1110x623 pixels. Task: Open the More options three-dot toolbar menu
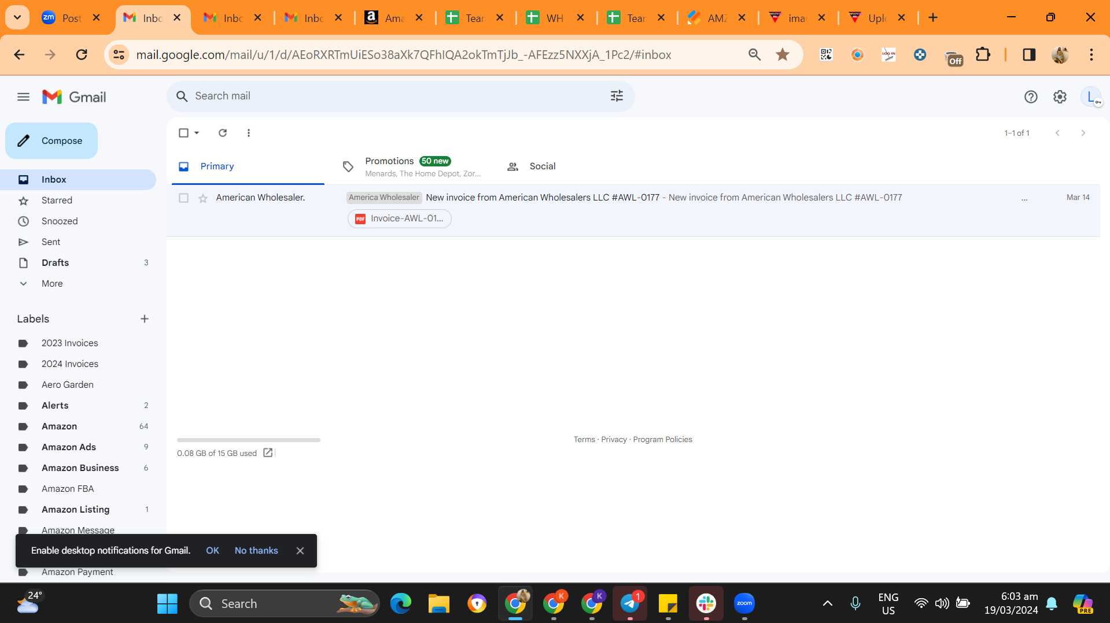(x=249, y=133)
